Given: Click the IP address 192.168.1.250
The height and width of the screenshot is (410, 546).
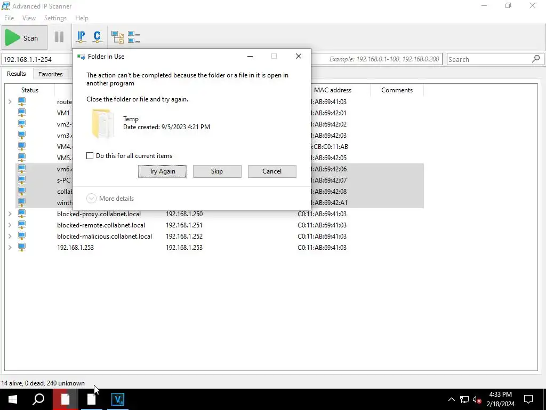Looking at the screenshot, I should click(184, 214).
